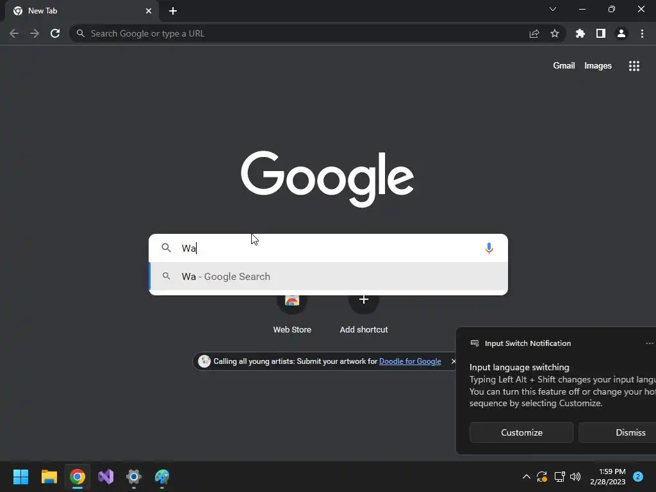This screenshot has width=656, height=492.
Task: Bookmark this tab with the star icon
Action: click(x=555, y=33)
